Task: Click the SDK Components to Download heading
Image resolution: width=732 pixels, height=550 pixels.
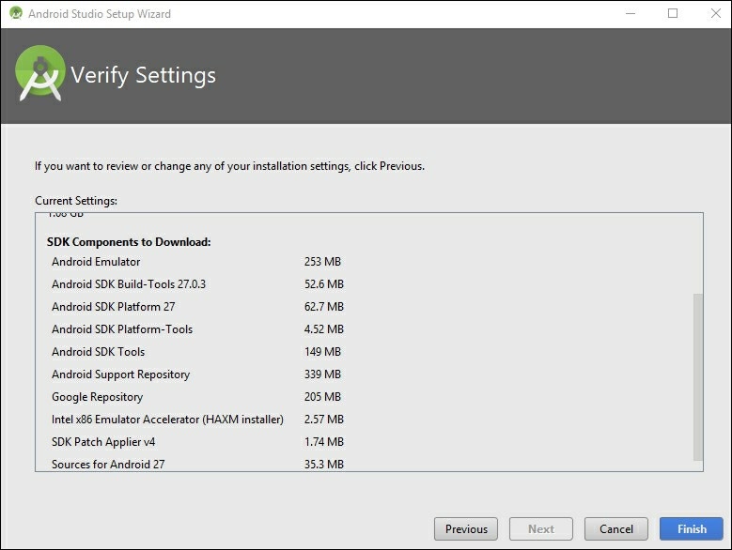Action: (129, 242)
